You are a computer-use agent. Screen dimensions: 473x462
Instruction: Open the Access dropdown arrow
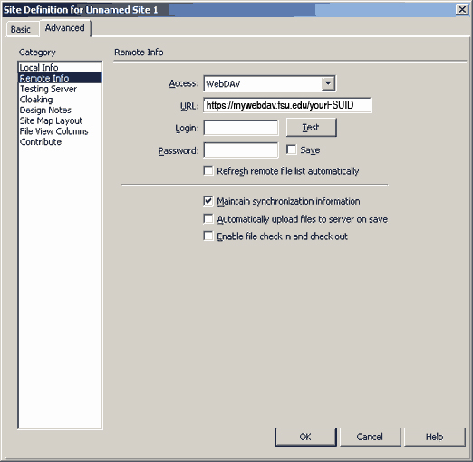click(x=328, y=83)
